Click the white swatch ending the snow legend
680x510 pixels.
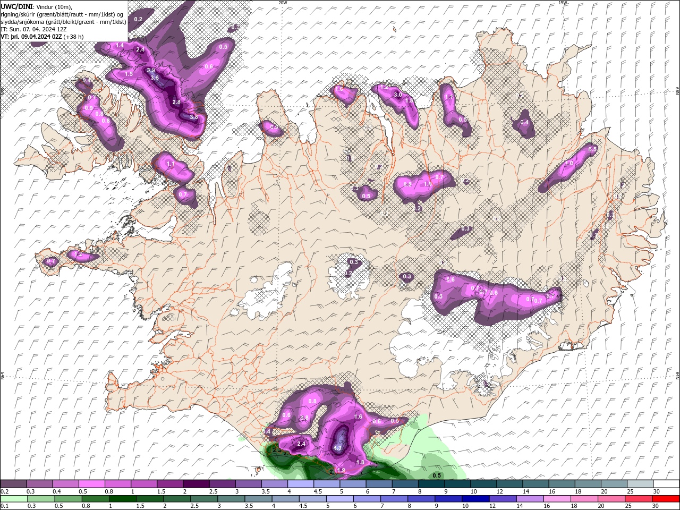coord(666,484)
